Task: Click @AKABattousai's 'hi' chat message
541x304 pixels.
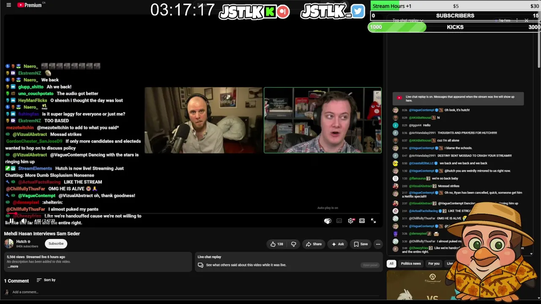Action: point(438,118)
